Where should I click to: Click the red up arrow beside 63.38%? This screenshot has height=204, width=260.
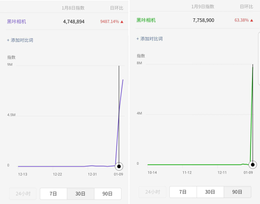pos(252,20)
